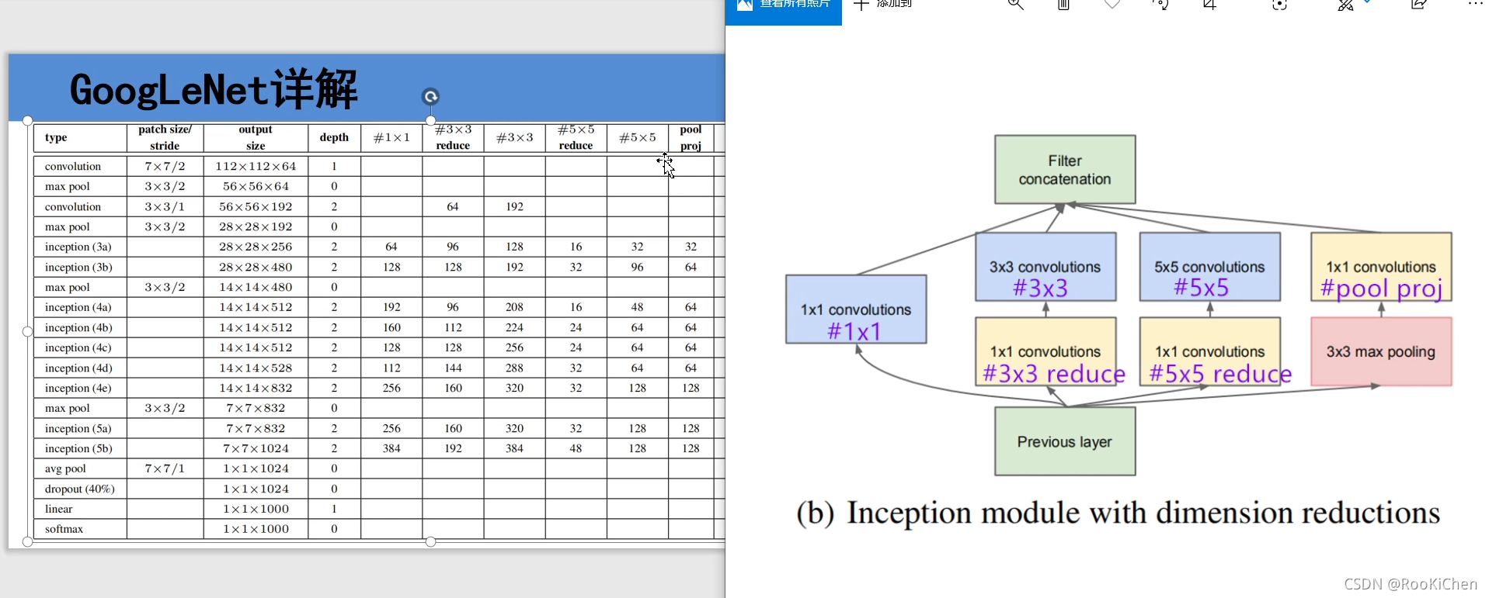Click the '#5×5 reduce' column header
The image size is (1489, 598).
[x=576, y=137]
